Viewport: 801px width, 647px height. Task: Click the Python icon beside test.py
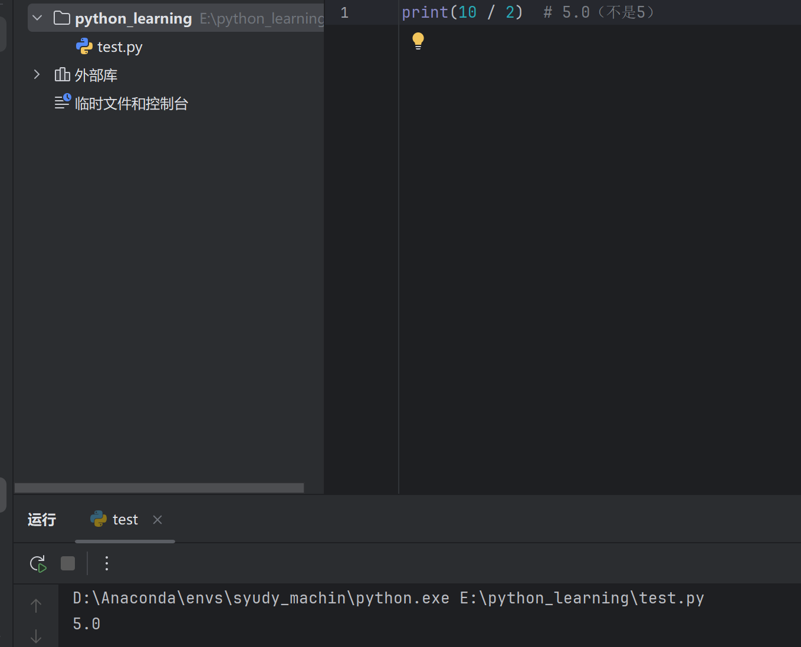84,47
